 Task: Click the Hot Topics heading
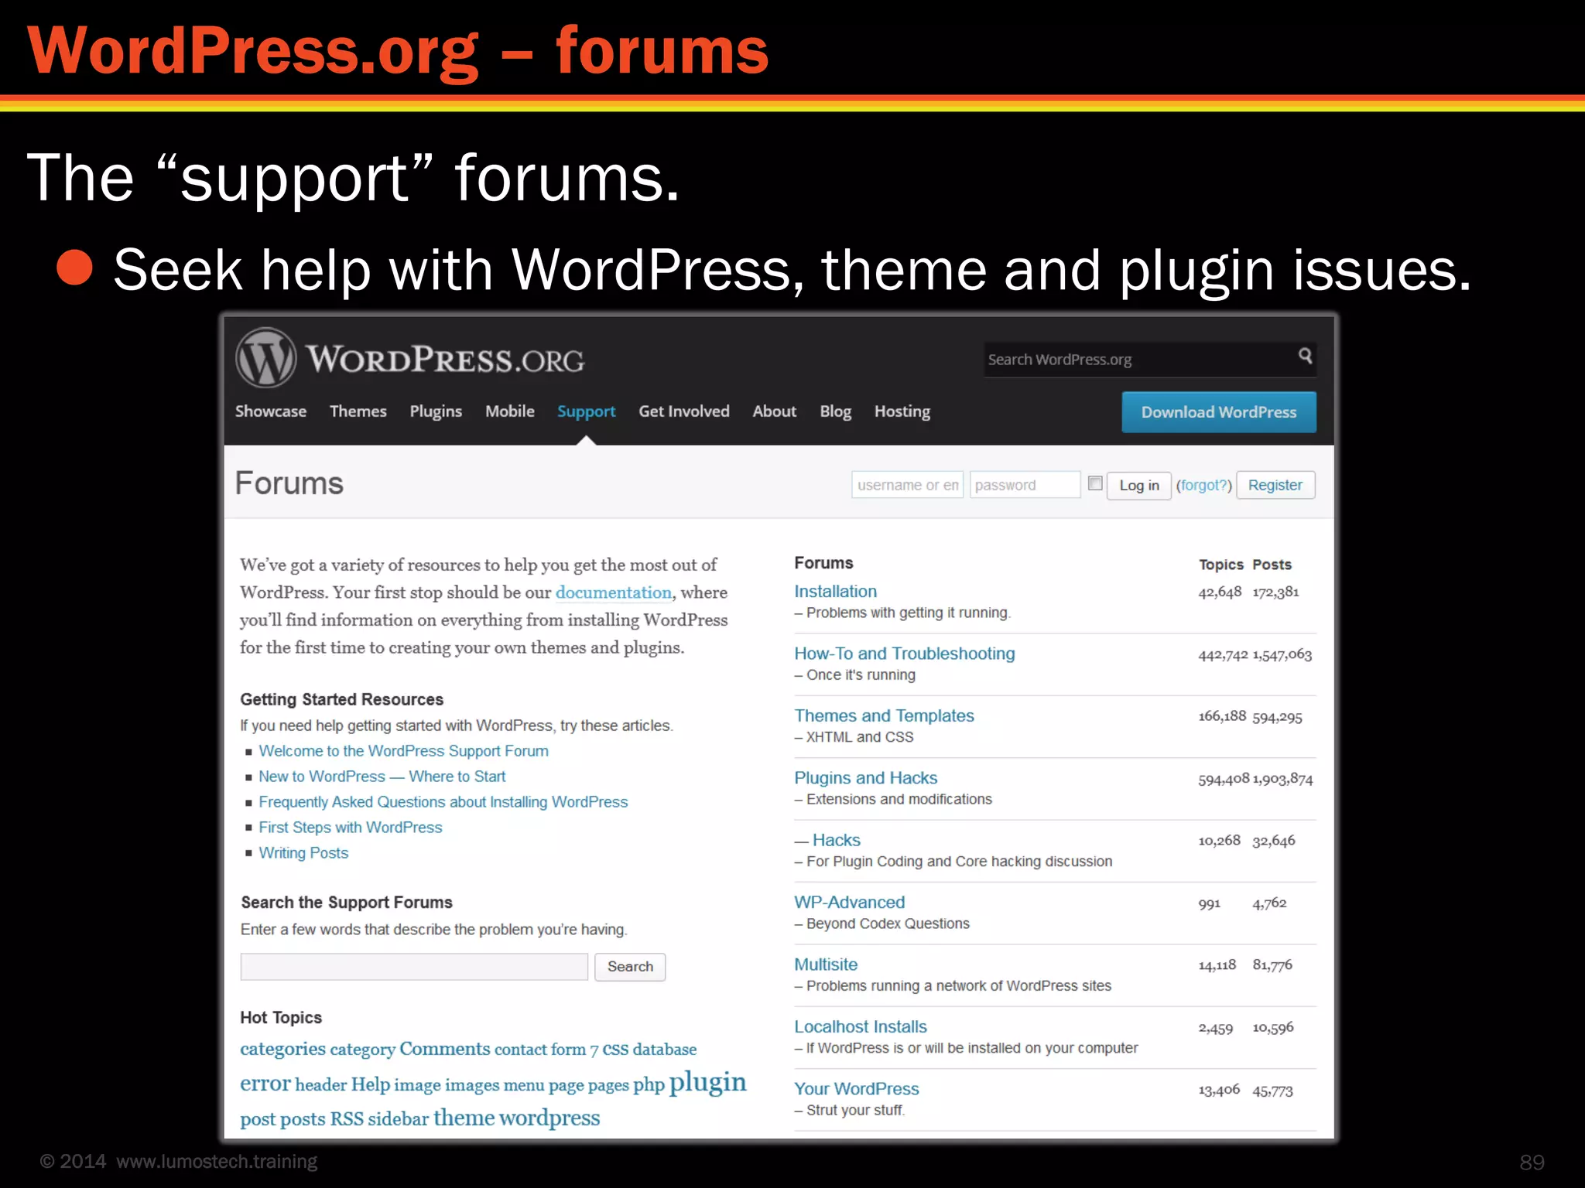tap(281, 1018)
